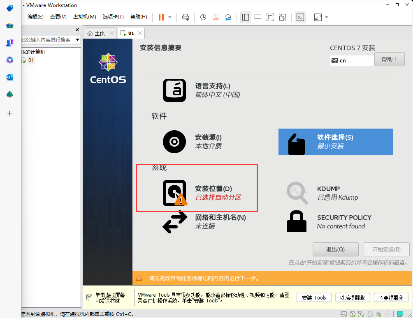Click the printer status bar icon

coord(370,314)
